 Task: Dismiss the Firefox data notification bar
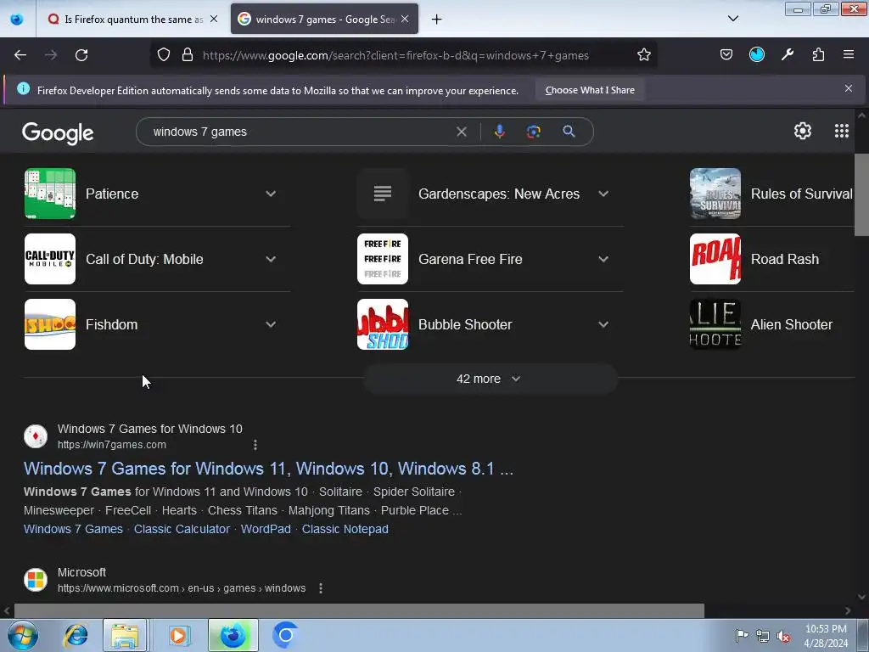(x=848, y=88)
